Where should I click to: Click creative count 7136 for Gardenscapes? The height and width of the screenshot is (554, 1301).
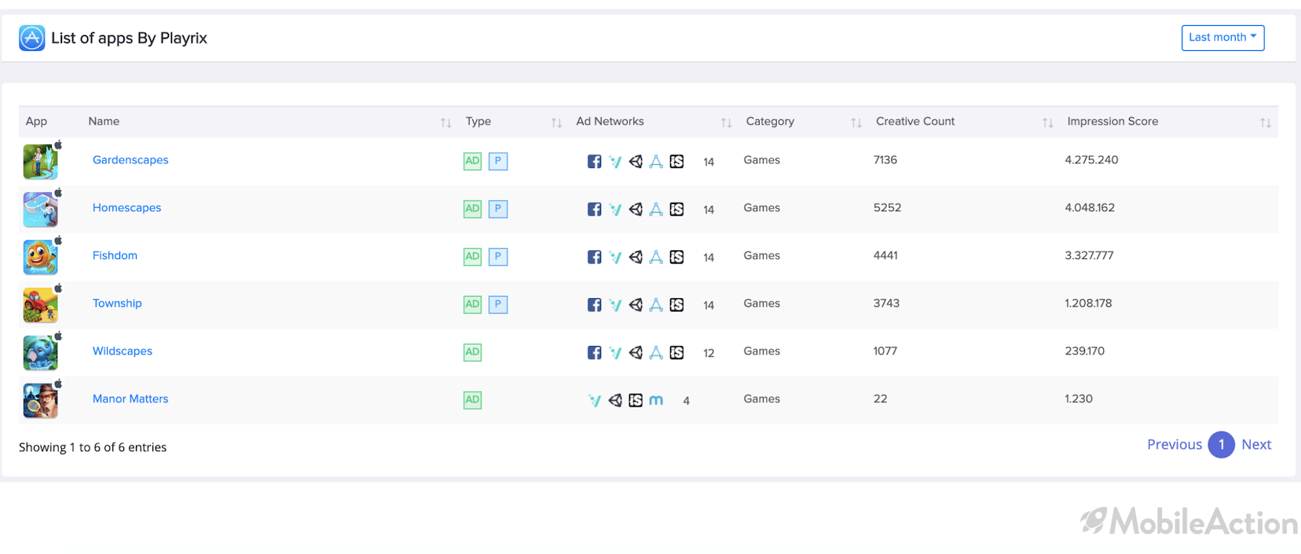885,160
